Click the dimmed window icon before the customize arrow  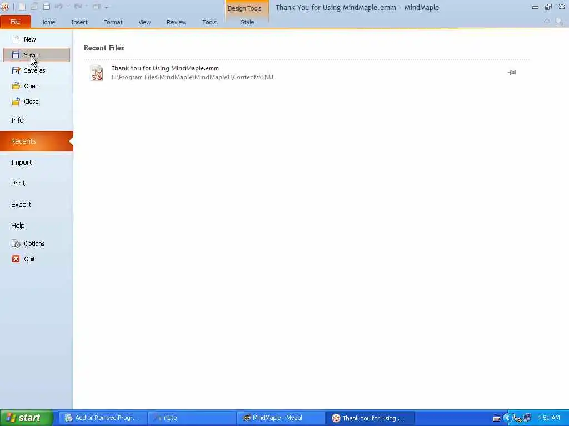[97, 7]
